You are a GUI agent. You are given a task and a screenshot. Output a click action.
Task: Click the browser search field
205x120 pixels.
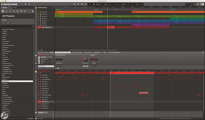pos(16,26)
